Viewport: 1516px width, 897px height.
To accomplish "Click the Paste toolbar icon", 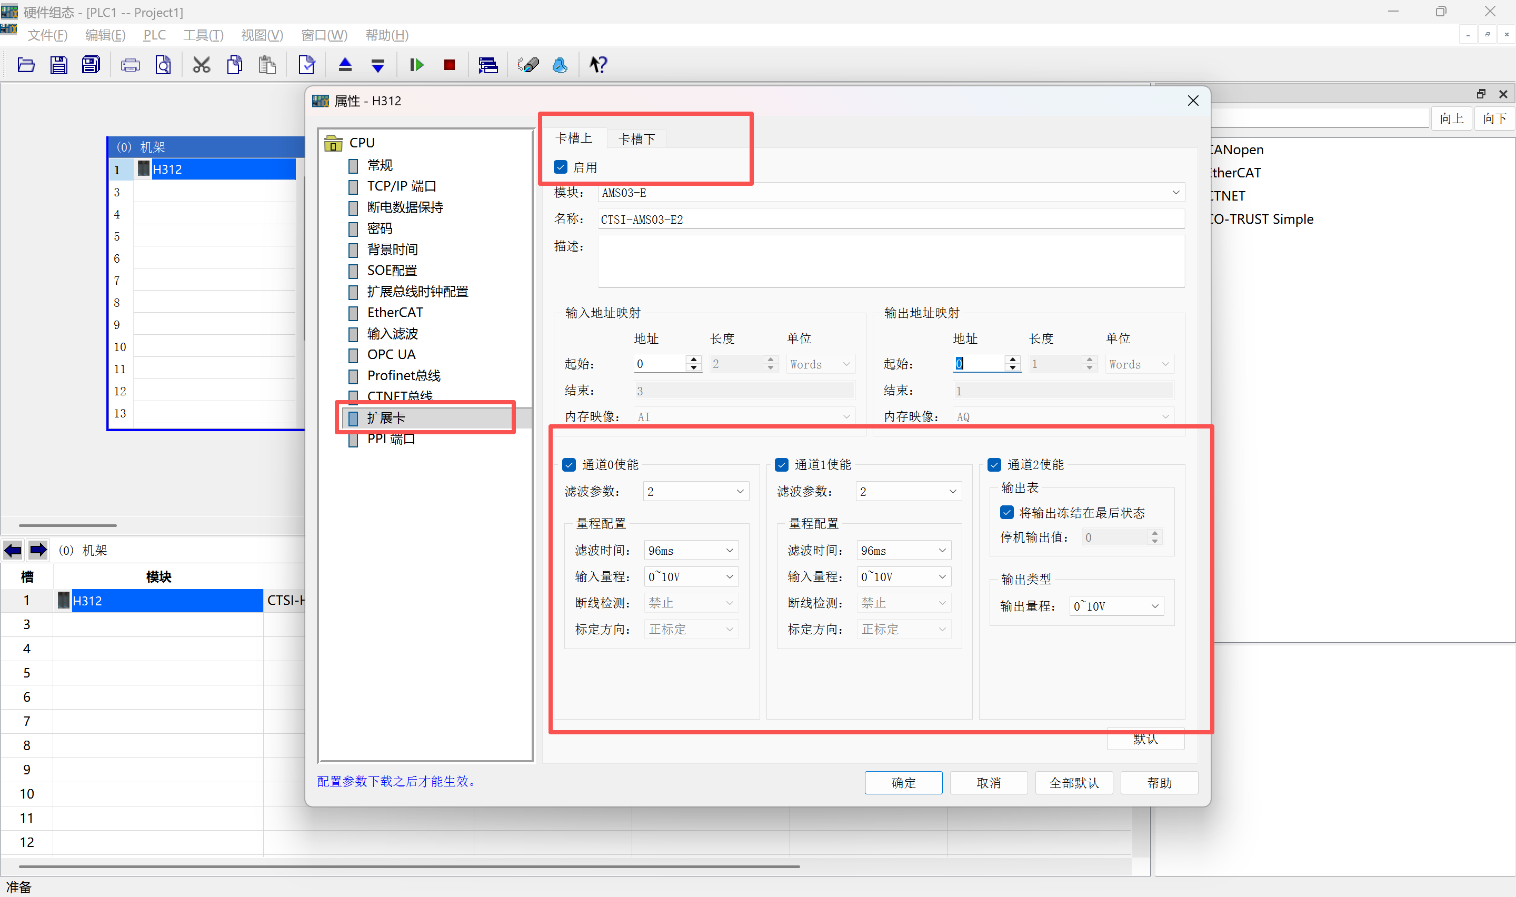I will point(267,65).
